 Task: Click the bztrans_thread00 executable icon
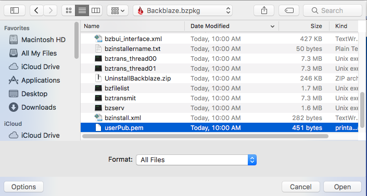98,58
